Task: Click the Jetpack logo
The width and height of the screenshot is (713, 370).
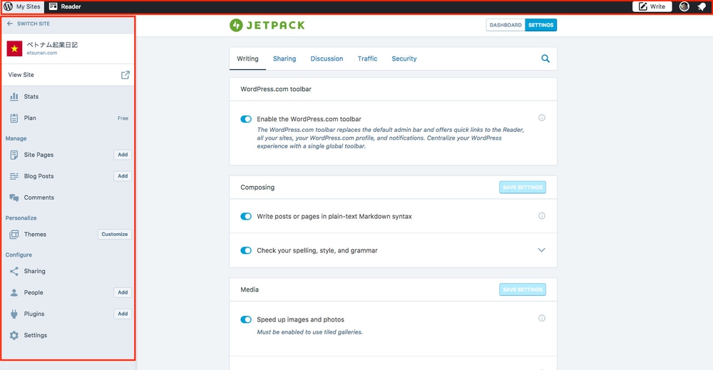Action: click(267, 25)
